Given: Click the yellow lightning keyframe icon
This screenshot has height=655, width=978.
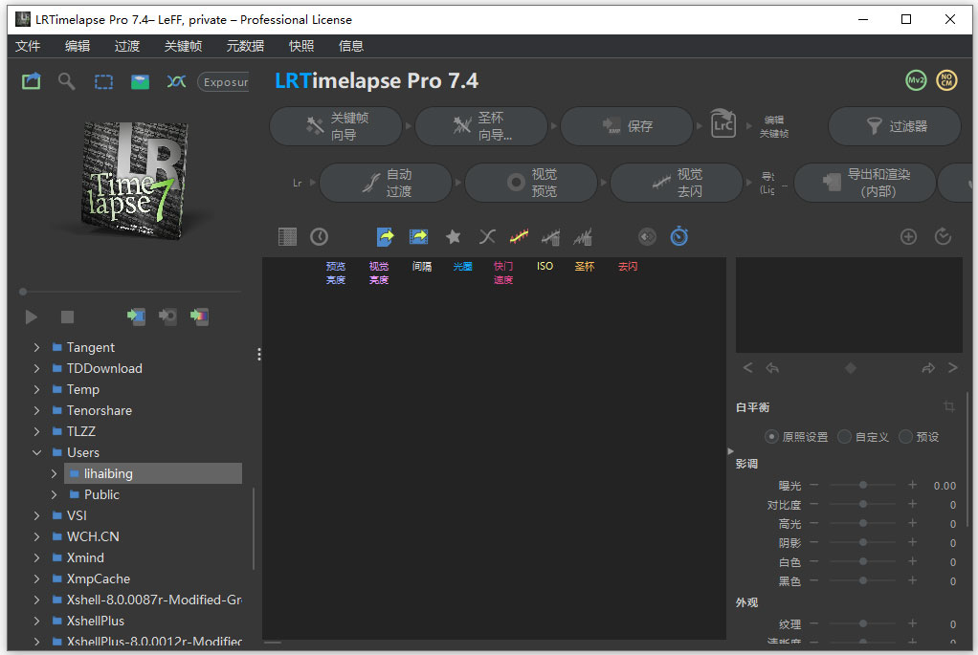Looking at the screenshot, I should (518, 236).
